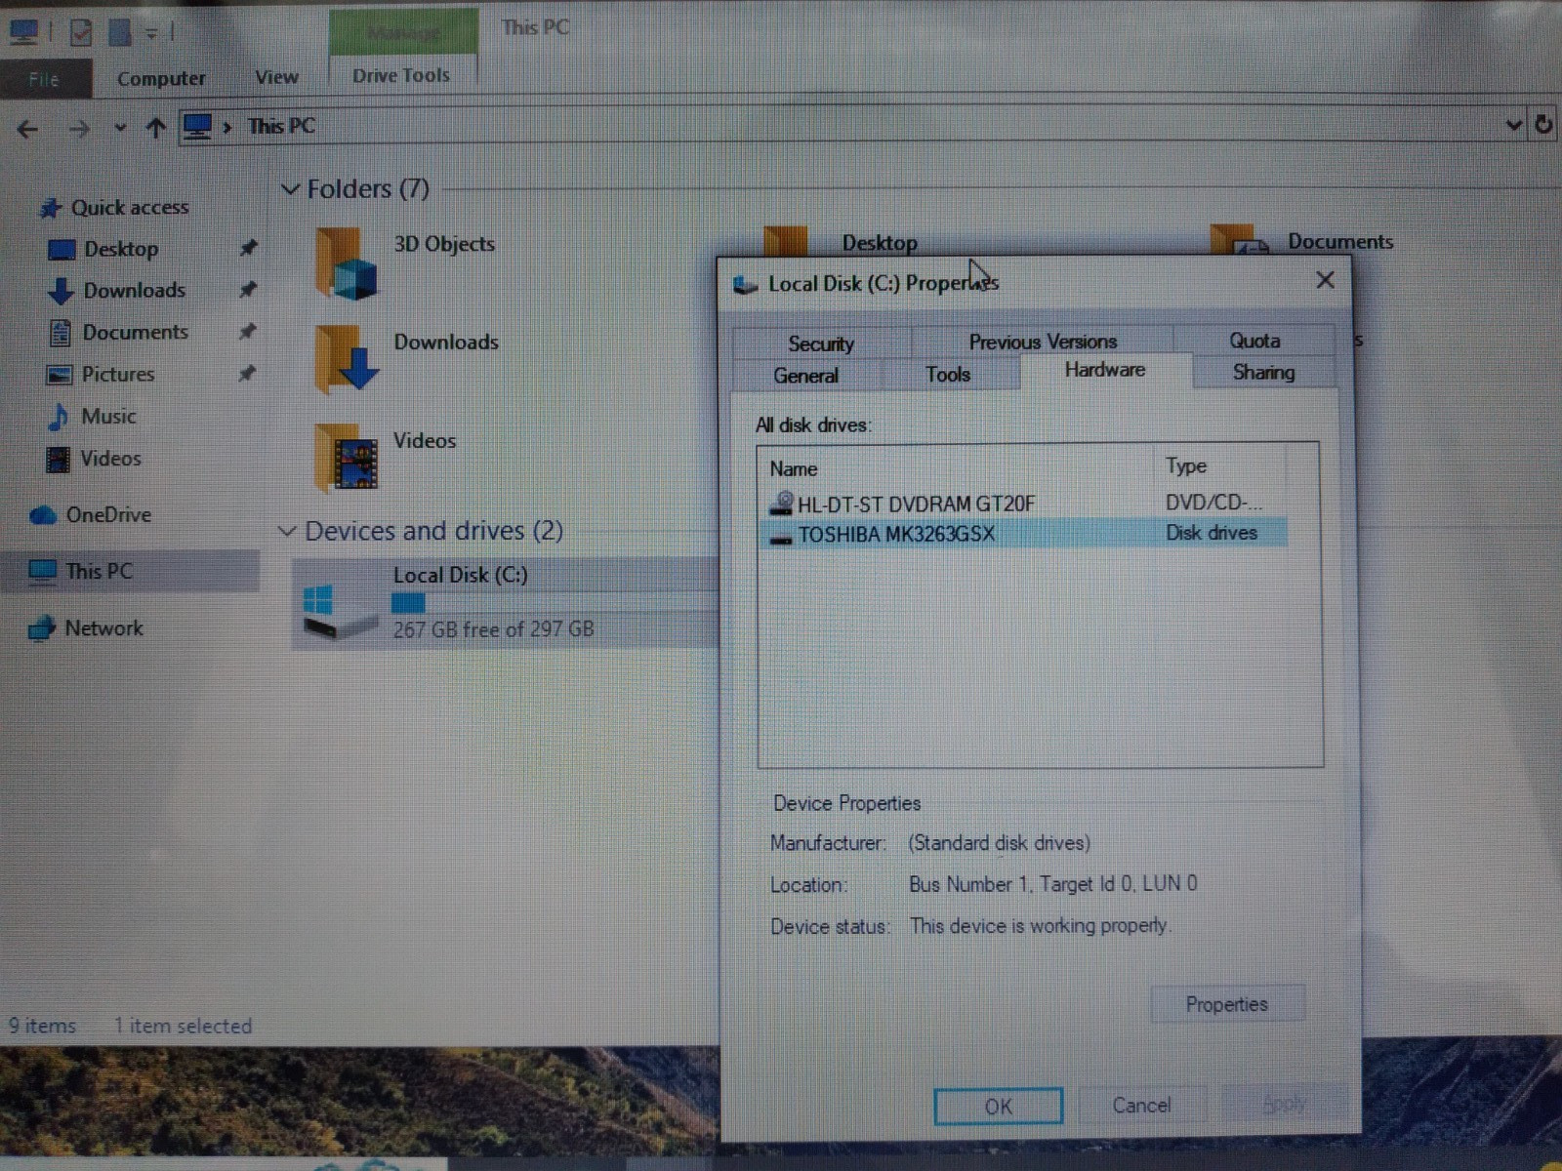Click the pin icon next to Documents

pos(248,331)
